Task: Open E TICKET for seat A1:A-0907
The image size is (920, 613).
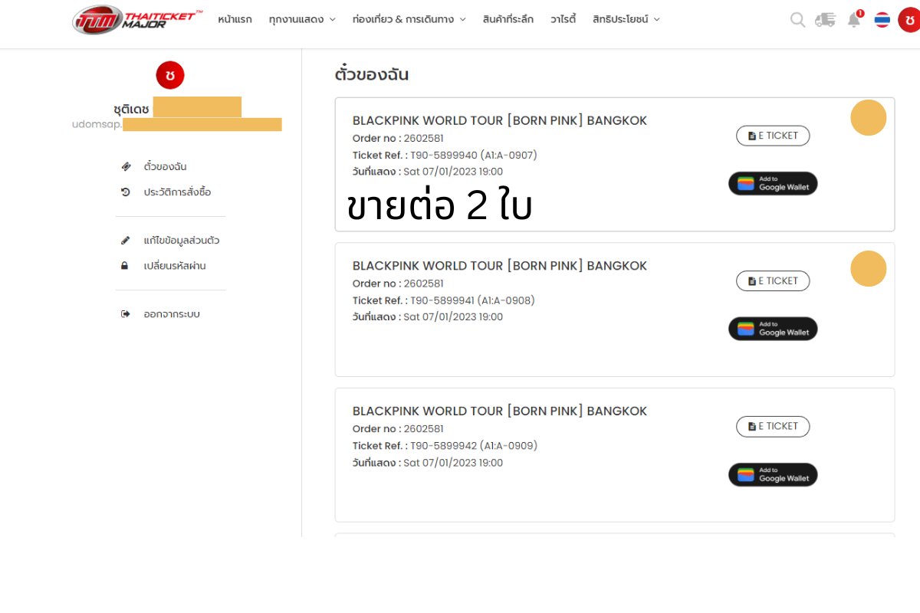Action: [773, 136]
